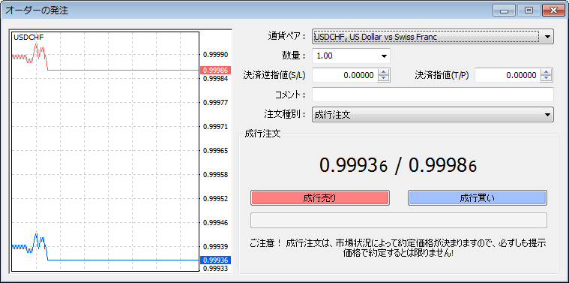
Task: Click the 0.99990 axis price label
Action: [x=216, y=55]
